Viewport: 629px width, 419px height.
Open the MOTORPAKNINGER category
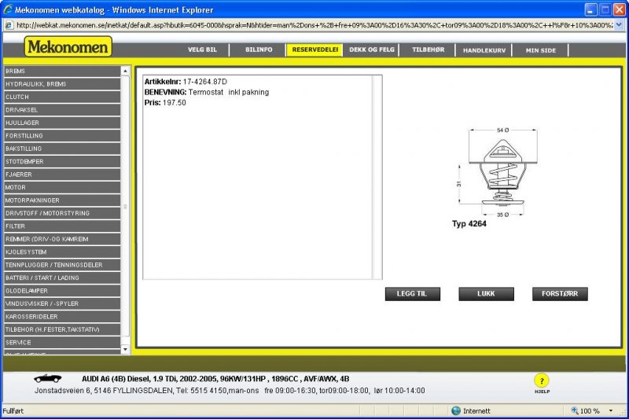[61, 200]
